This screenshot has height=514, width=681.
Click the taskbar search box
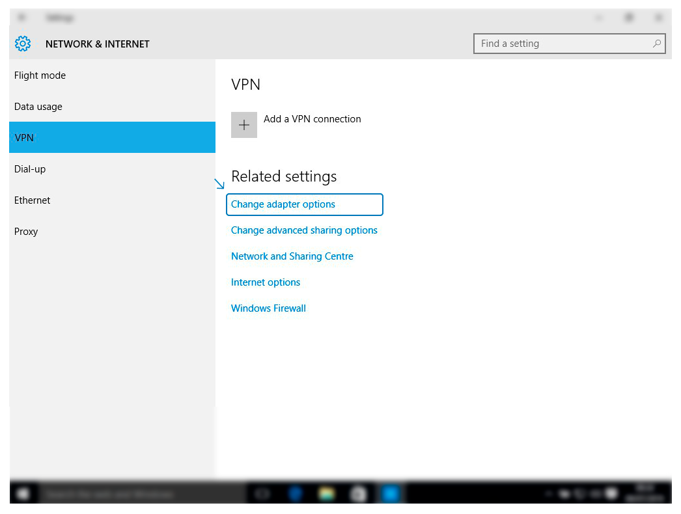coord(141,494)
